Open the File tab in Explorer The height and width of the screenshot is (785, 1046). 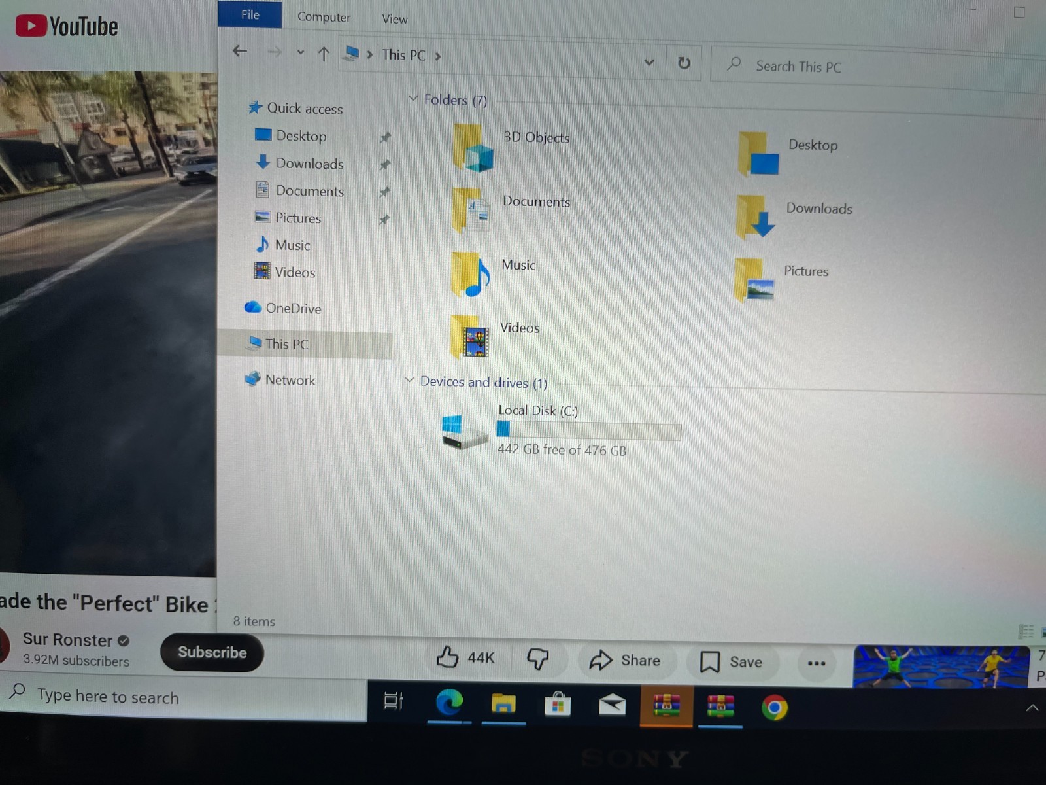tap(250, 14)
